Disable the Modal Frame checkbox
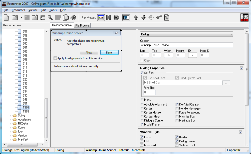Screen dimensions: 251x154 coord(142,124)
